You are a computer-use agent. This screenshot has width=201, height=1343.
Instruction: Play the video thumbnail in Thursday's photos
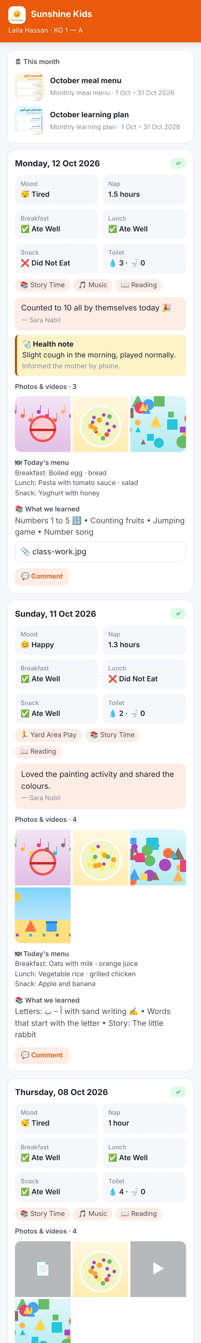(158, 1268)
